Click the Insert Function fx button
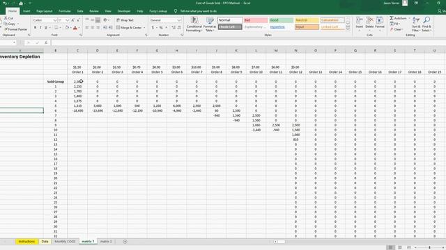 point(46,42)
